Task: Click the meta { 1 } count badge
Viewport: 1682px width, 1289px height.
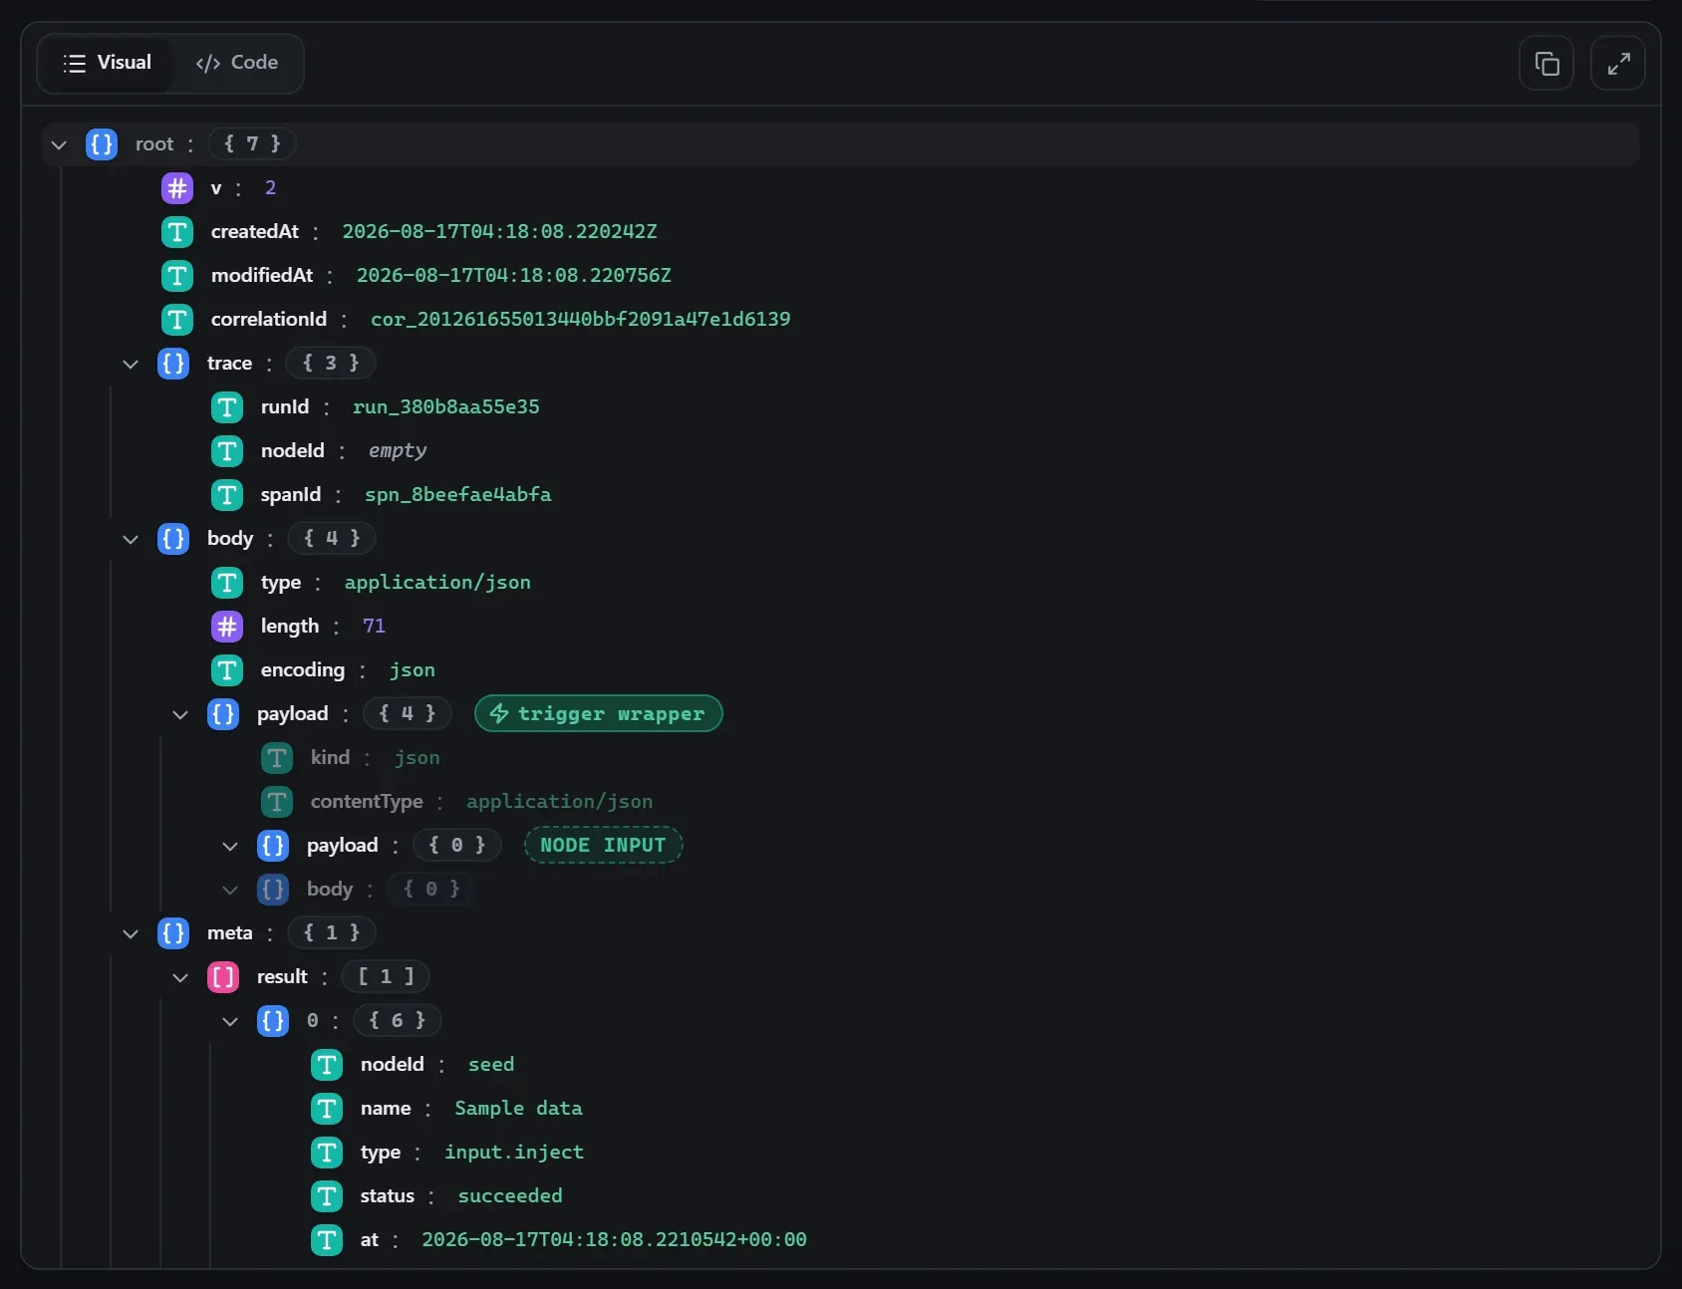Action: (332, 932)
